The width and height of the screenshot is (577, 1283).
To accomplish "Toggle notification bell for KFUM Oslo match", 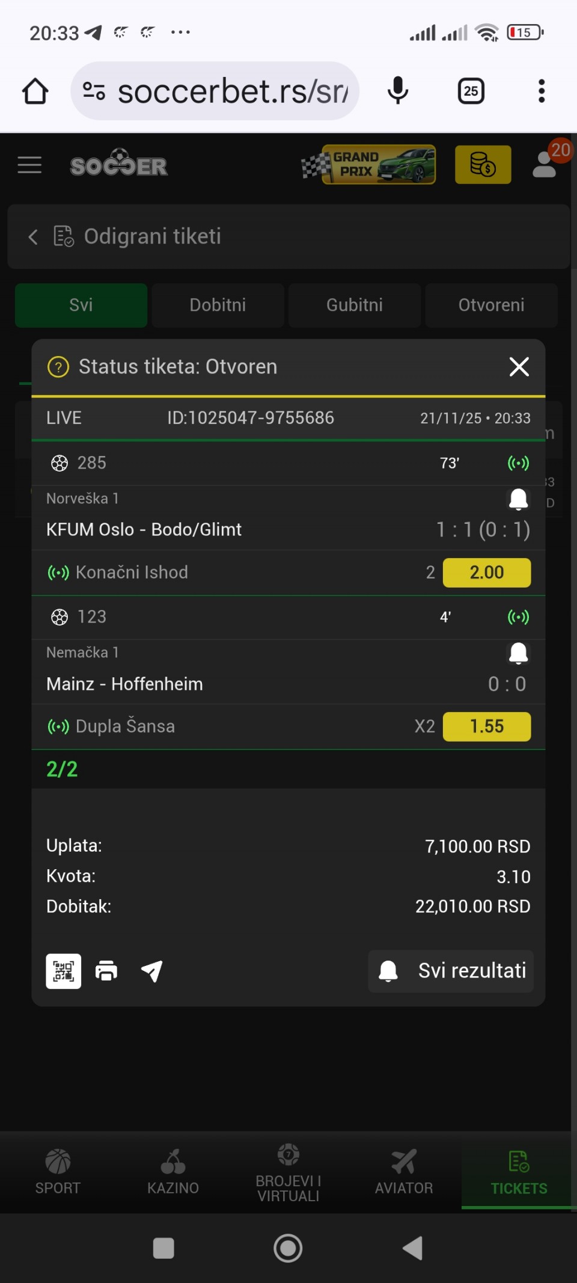I will [518, 499].
